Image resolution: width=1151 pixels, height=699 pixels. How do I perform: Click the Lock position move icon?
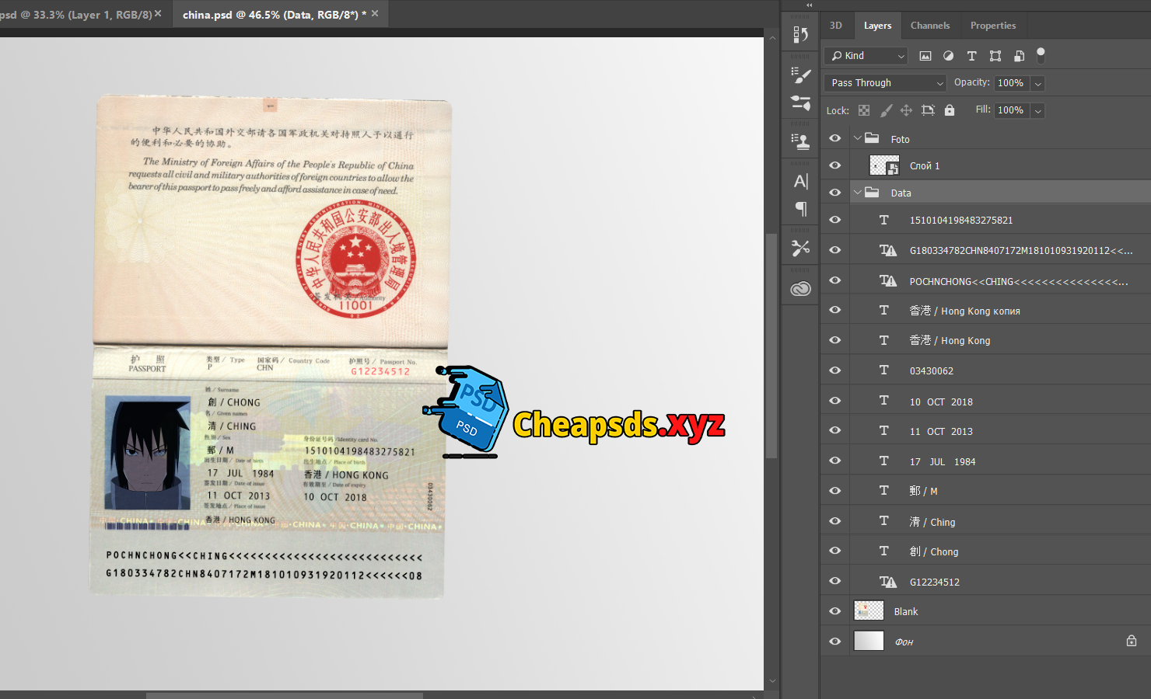click(906, 110)
